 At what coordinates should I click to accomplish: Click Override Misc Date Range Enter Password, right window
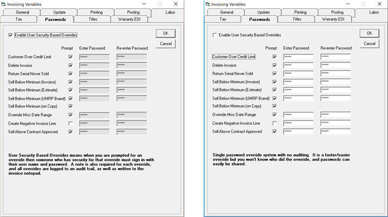pos(298,115)
